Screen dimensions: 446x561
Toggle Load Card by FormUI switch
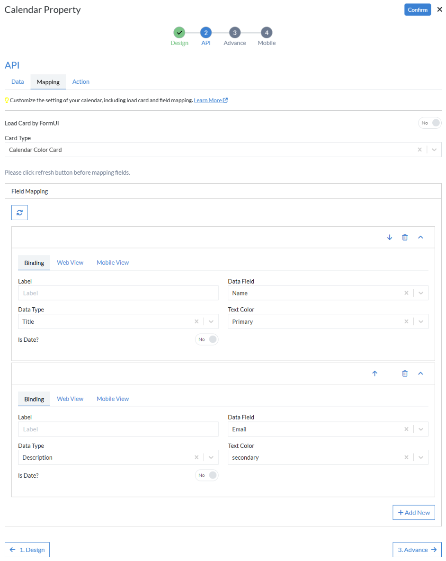point(430,123)
